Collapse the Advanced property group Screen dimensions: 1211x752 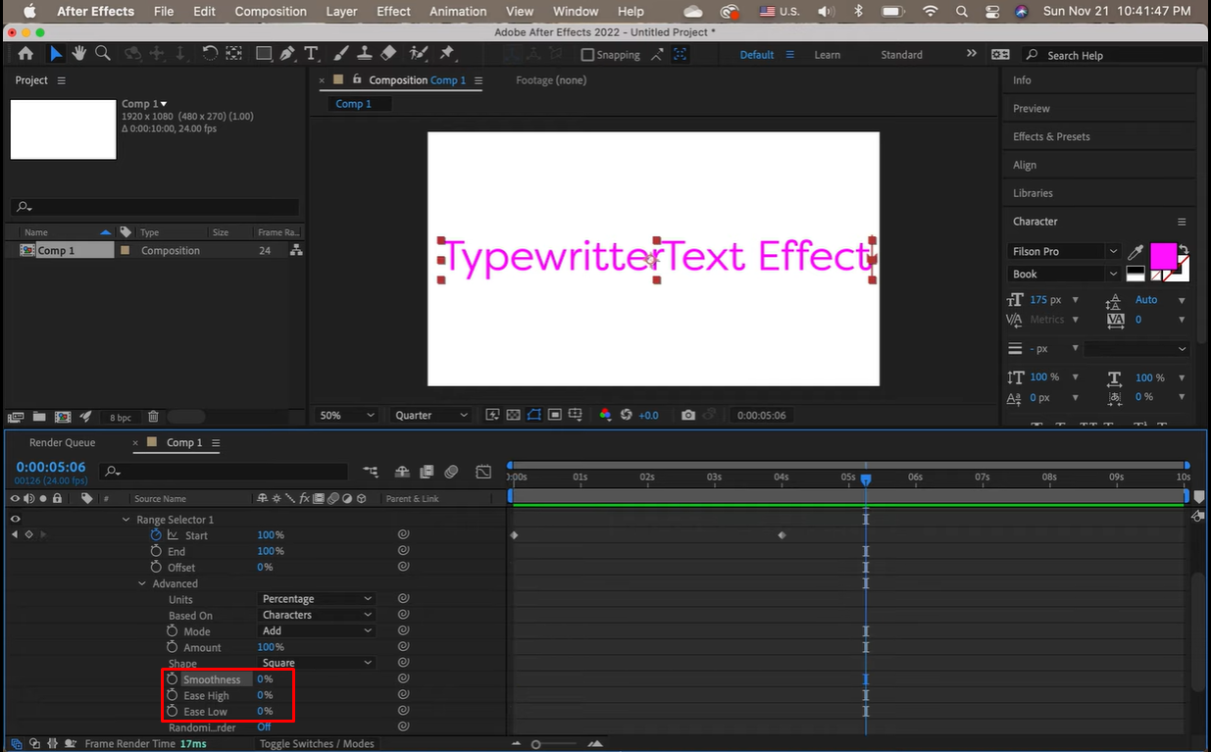(142, 583)
